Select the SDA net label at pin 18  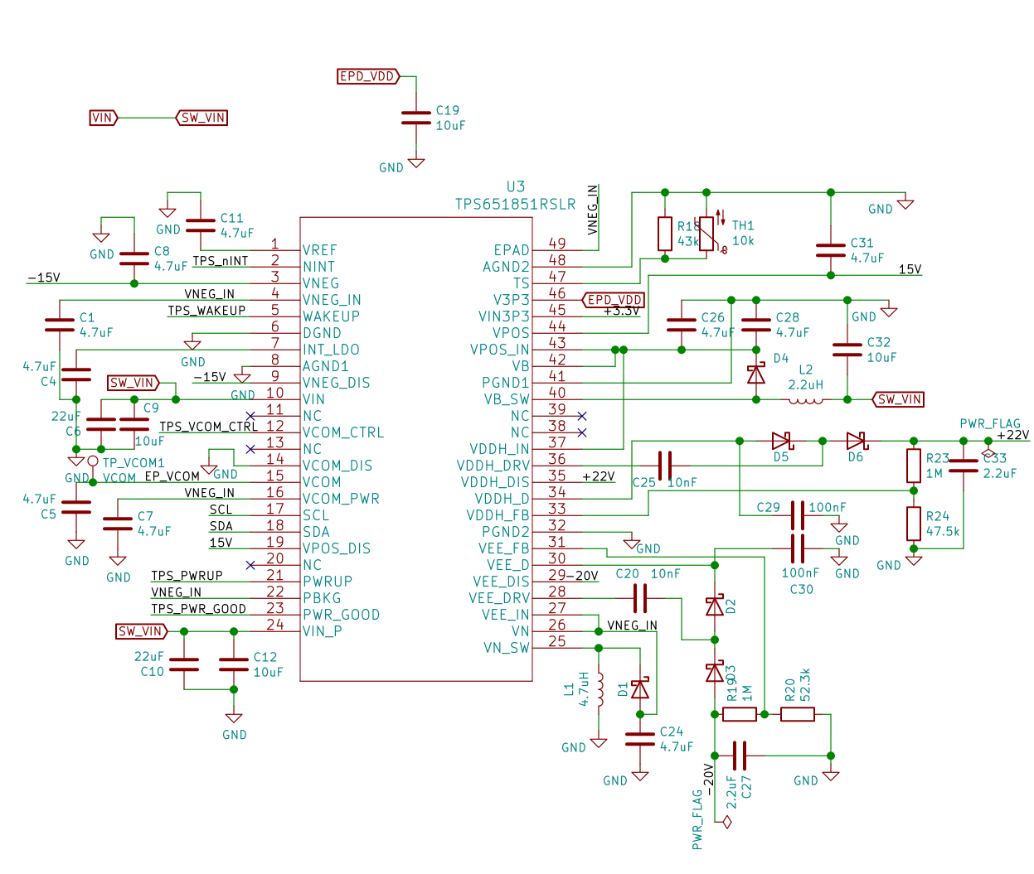(221, 526)
